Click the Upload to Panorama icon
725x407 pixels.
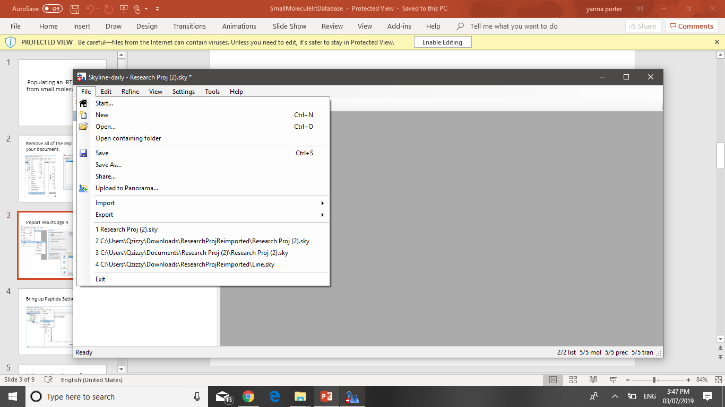[x=83, y=188]
